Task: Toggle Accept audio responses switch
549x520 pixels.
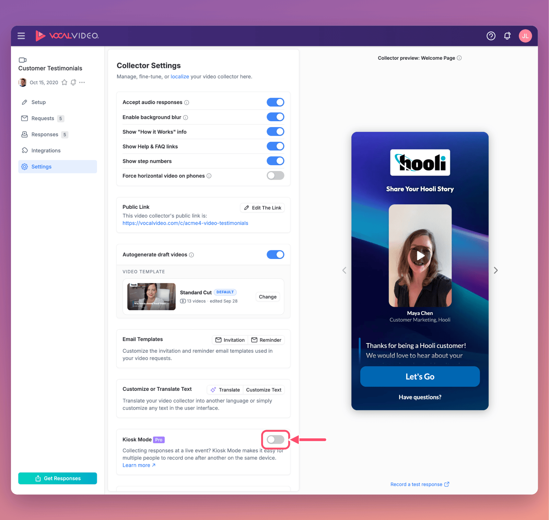Action: (x=276, y=102)
